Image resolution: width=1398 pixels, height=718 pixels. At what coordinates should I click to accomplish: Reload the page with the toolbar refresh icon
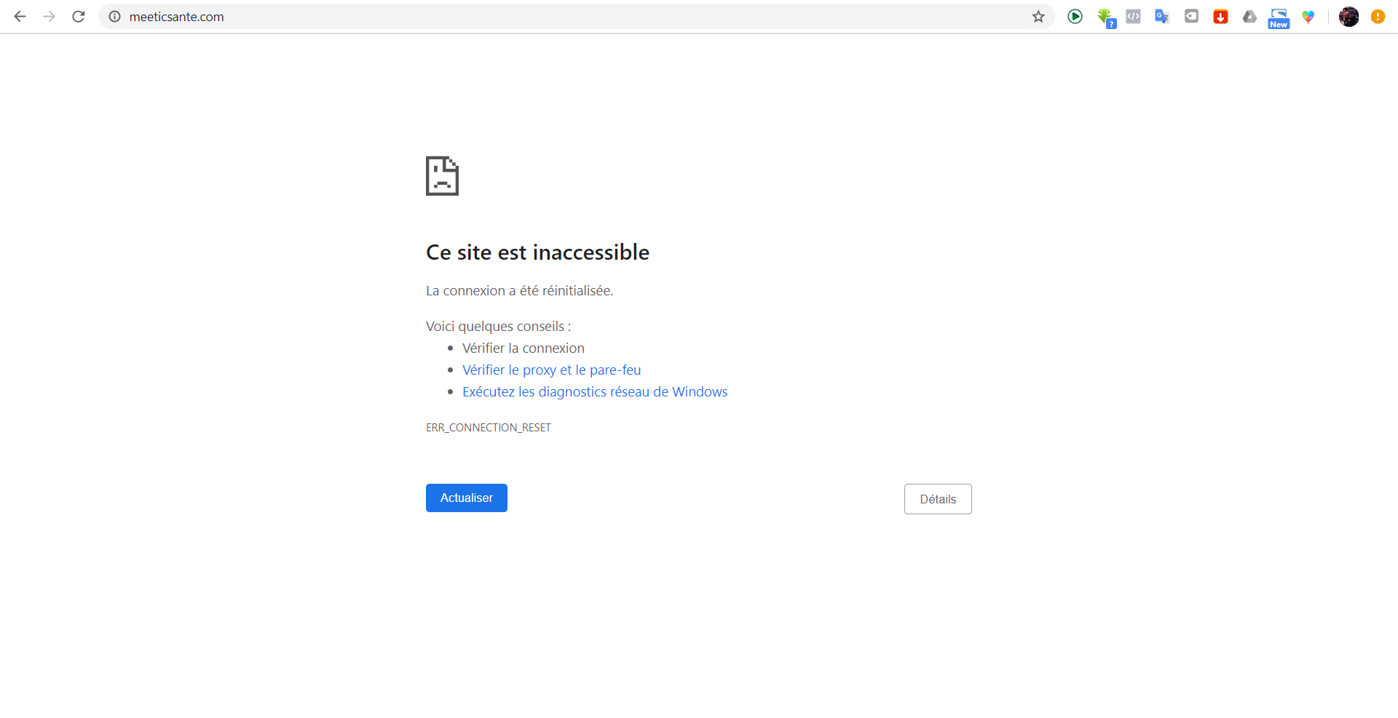(79, 16)
